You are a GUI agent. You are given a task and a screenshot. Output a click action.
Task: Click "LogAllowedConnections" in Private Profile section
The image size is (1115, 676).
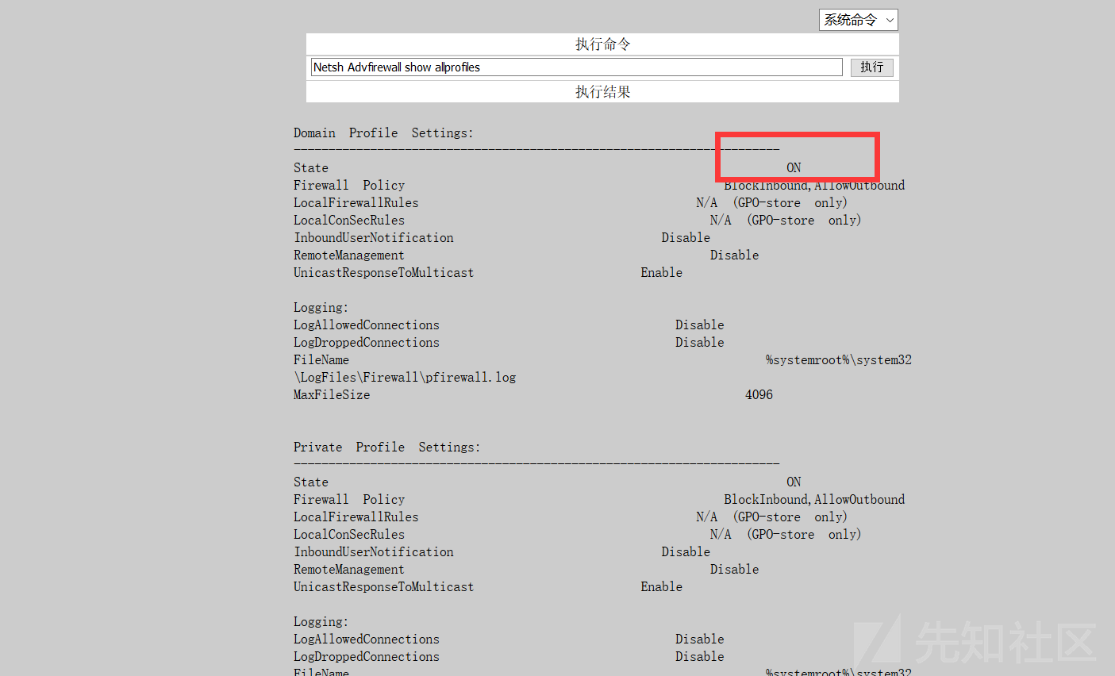(366, 640)
